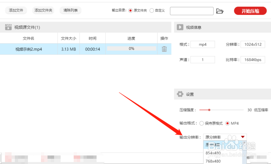The width and height of the screenshot is (271, 164).
Task: Click the 添加文件 button
Action: click(x=16, y=10)
